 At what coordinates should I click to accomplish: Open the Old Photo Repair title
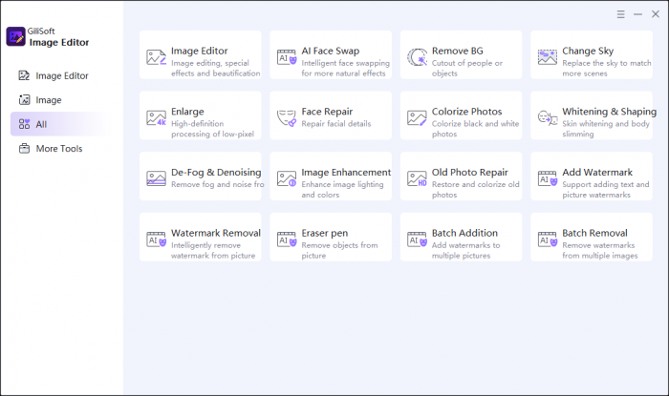click(x=470, y=173)
